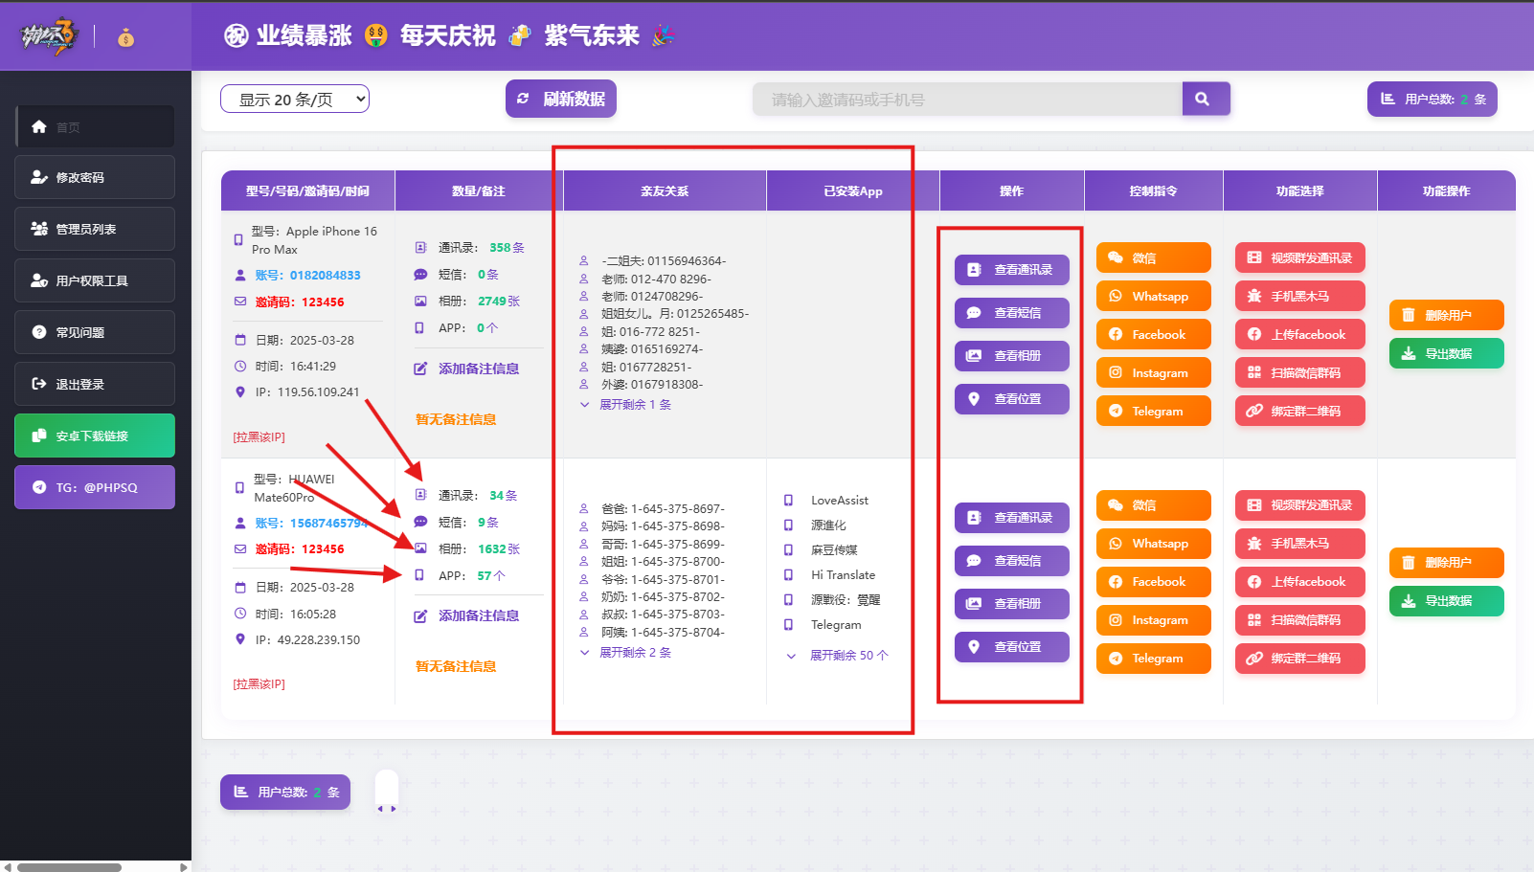The image size is (1534, 872).
Task: Open WeChat control for the iPhone user
Action: pos(1153,257)
